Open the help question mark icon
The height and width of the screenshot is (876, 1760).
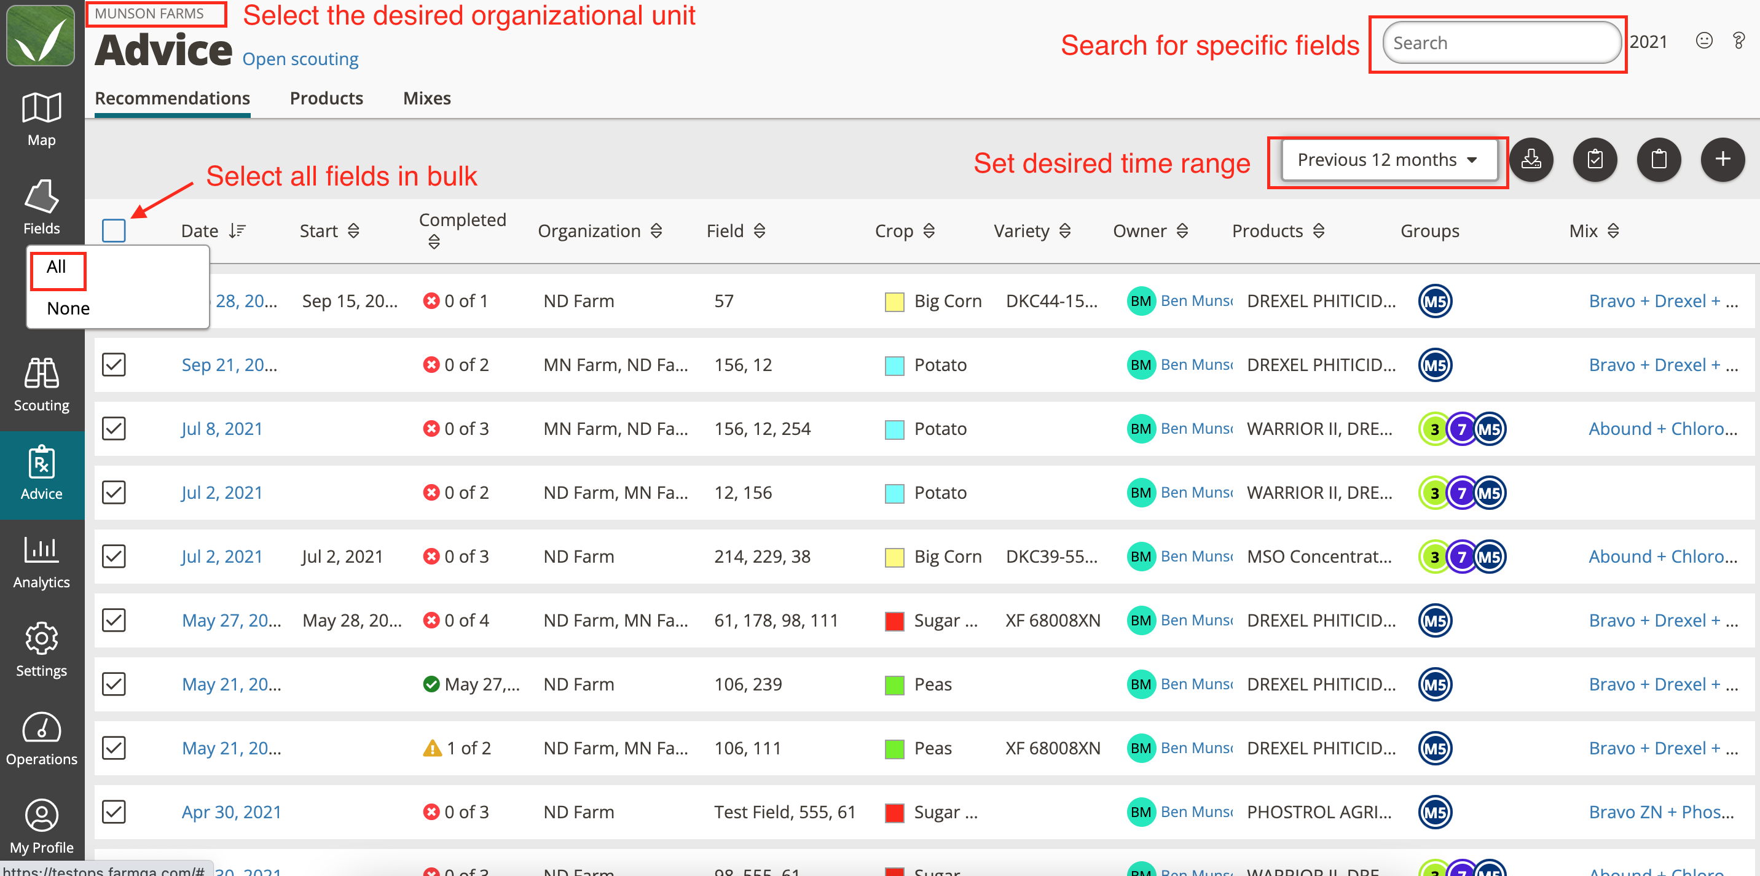point(1739,41)
